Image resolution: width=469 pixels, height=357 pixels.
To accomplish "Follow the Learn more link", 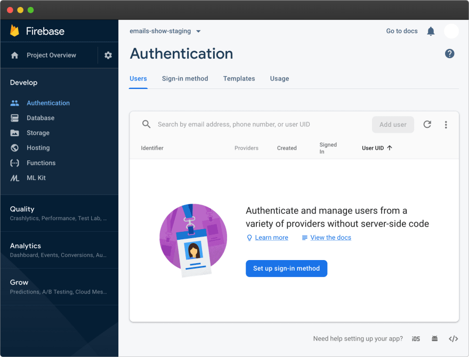I will 271,238.
